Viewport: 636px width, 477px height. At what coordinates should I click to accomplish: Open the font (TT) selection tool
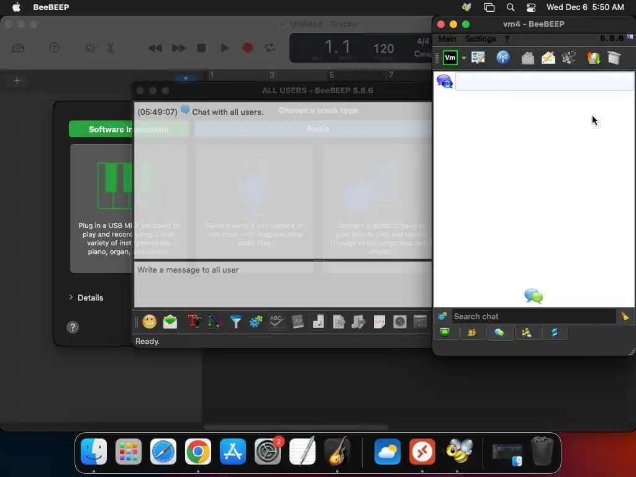pyautogui.click(x=194, y=322)
